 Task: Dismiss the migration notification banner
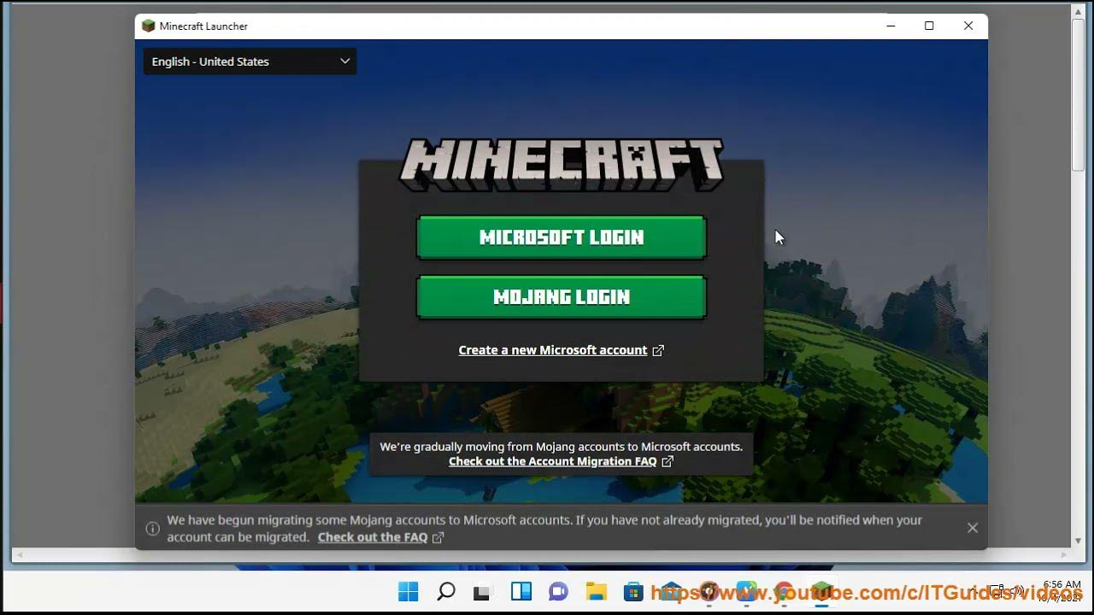point(973,528)
